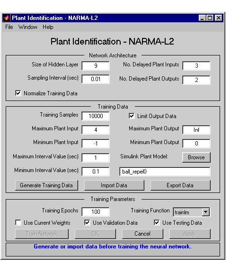
Task: Click the ball_repel0 model name field
Action: [165, 172]
